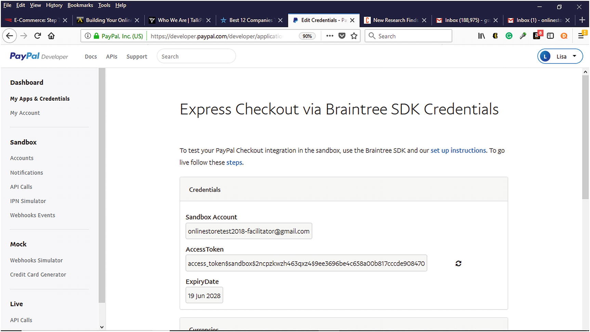The height and width of the screenshot is (332, 590).
Task: Open the View menu
Action: (35, 5)
